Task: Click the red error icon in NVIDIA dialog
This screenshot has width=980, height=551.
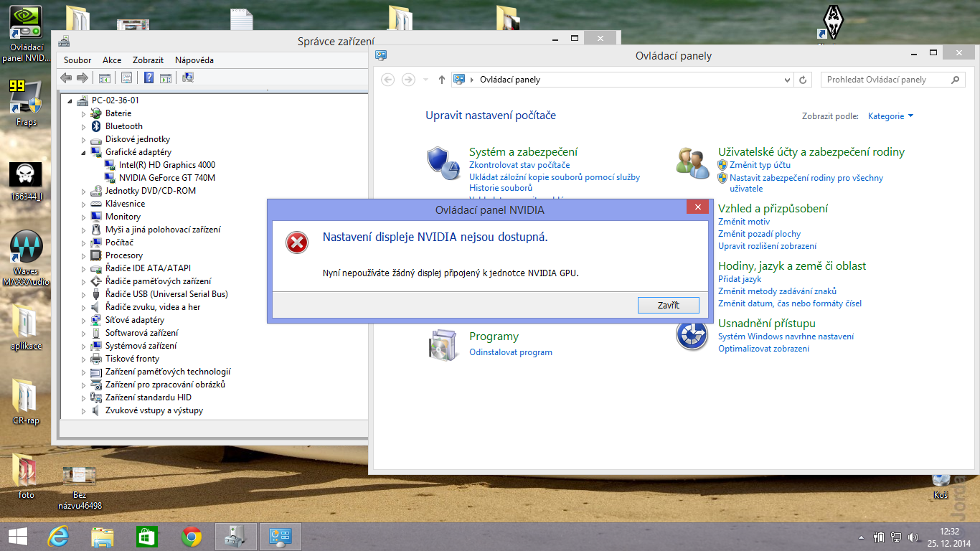Action: click(296, 242)
